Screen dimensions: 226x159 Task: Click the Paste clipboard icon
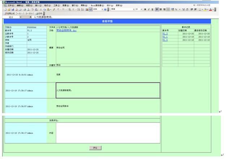48,9
